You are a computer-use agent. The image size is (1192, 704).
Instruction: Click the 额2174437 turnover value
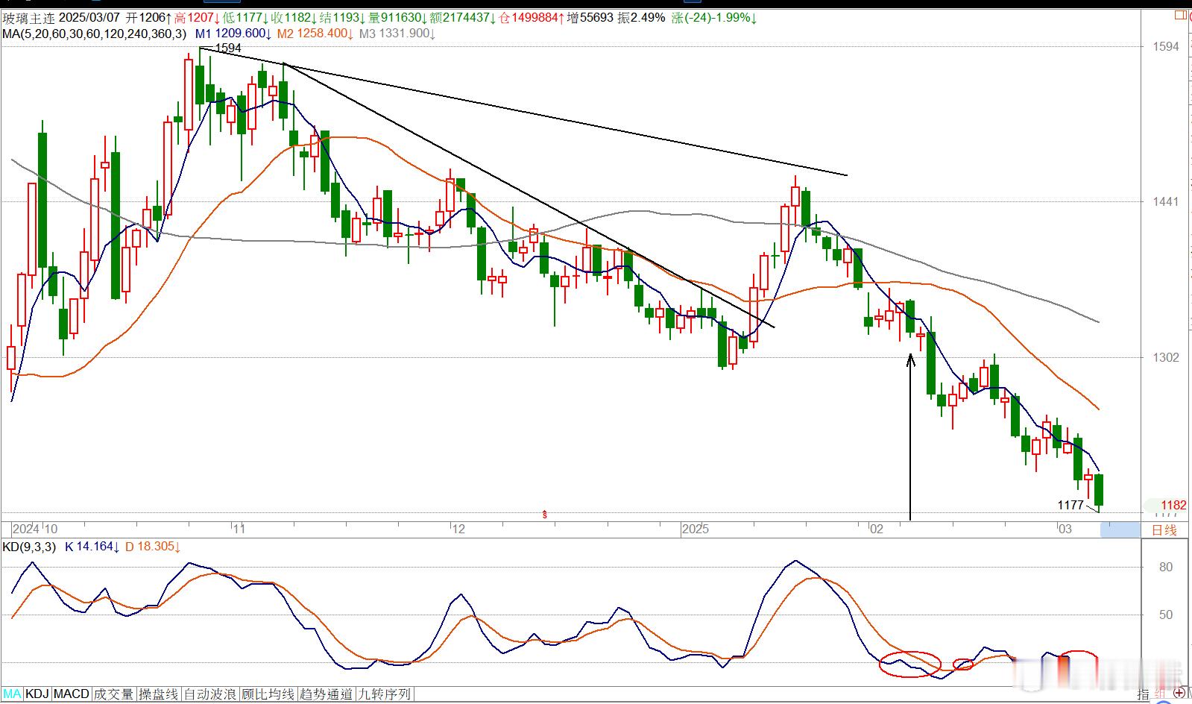coord(463,18)
